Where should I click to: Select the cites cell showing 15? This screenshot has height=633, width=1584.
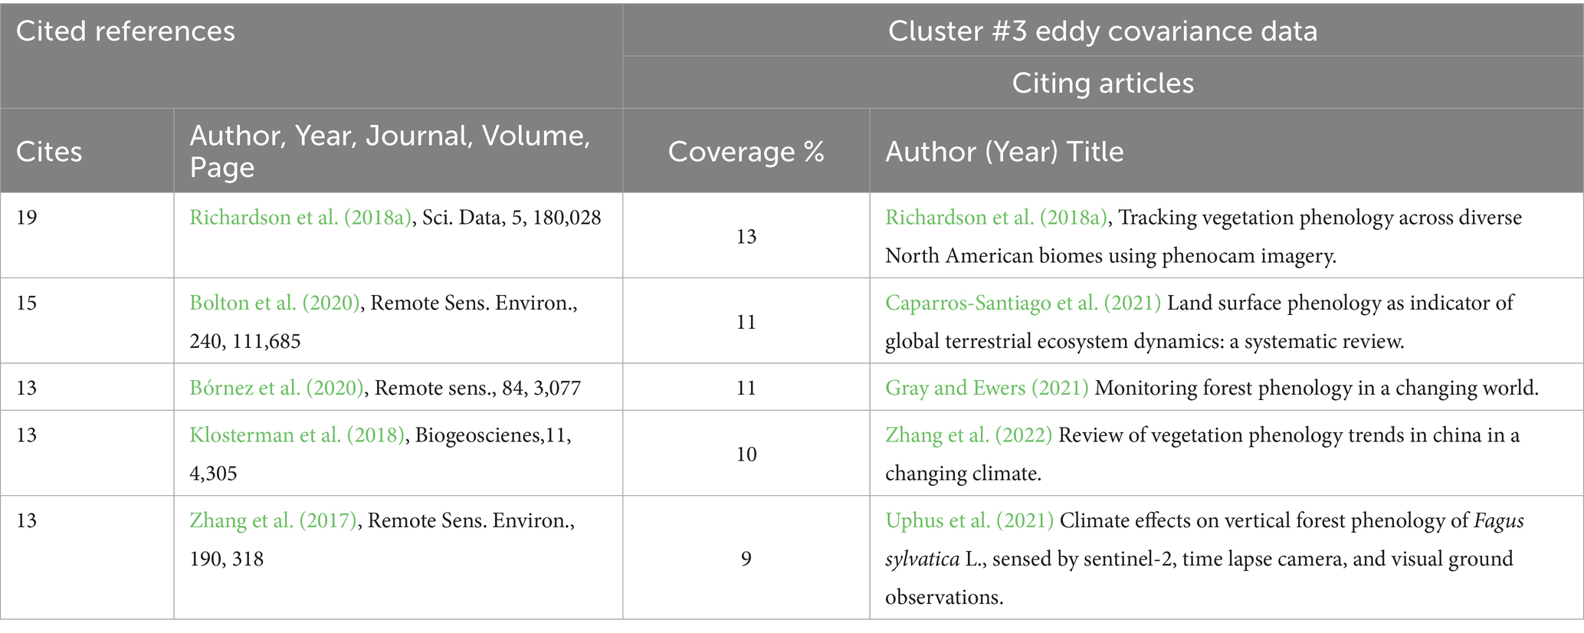point(27,303)
